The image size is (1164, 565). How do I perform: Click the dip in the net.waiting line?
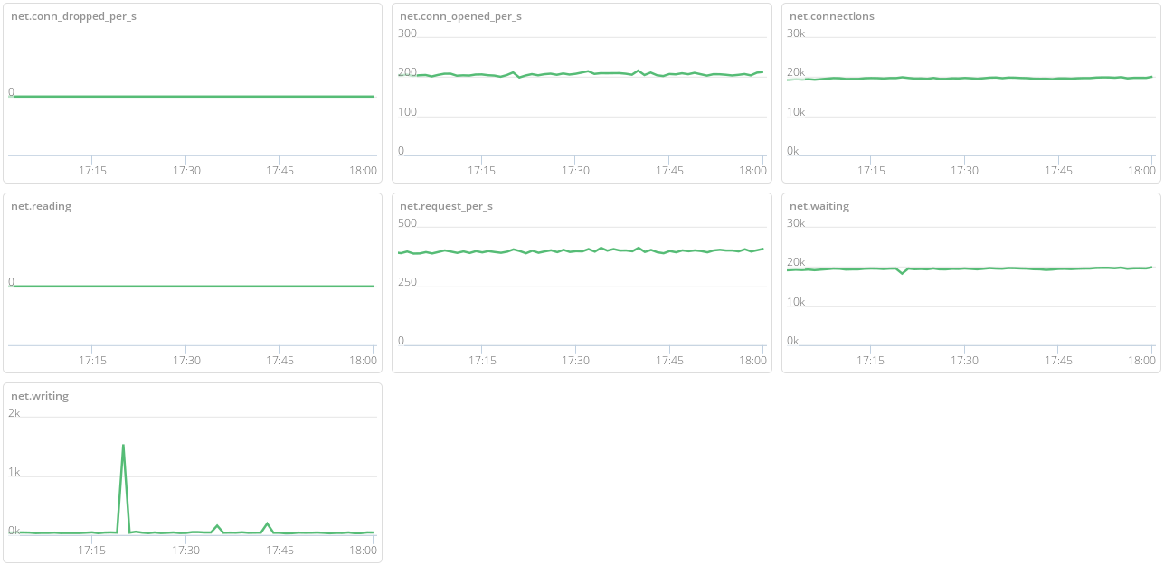click(x=902, y=273)
